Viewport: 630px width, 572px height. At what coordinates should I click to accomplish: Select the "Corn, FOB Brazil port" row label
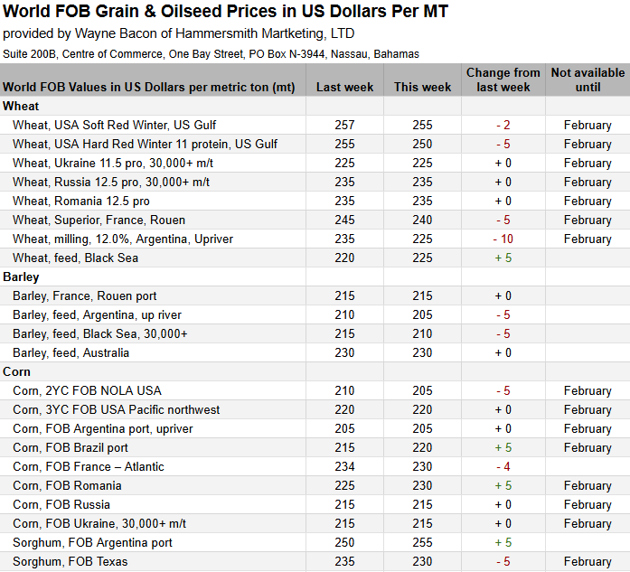click(71, 447)
